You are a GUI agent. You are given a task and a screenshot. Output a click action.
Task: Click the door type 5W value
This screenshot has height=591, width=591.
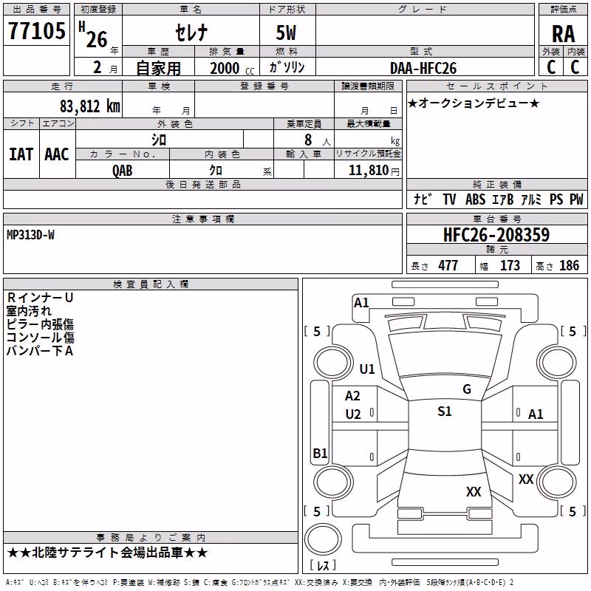coord(286,33)
